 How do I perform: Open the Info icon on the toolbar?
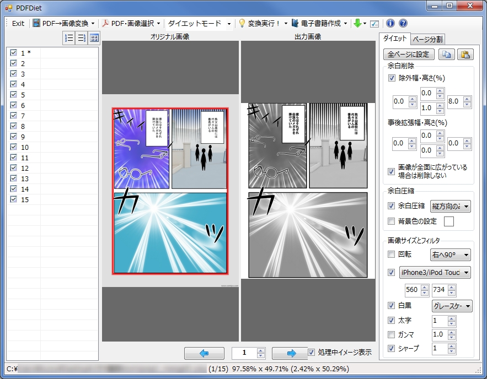pyautogui.click(x=389, y=23)
